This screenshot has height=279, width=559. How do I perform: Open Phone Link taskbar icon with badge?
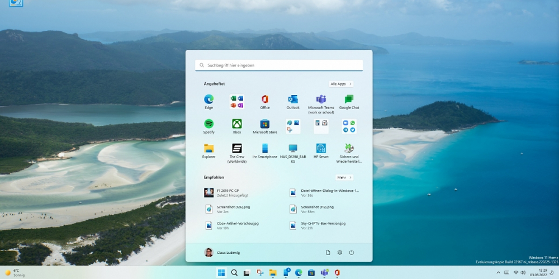pos(286,273)
